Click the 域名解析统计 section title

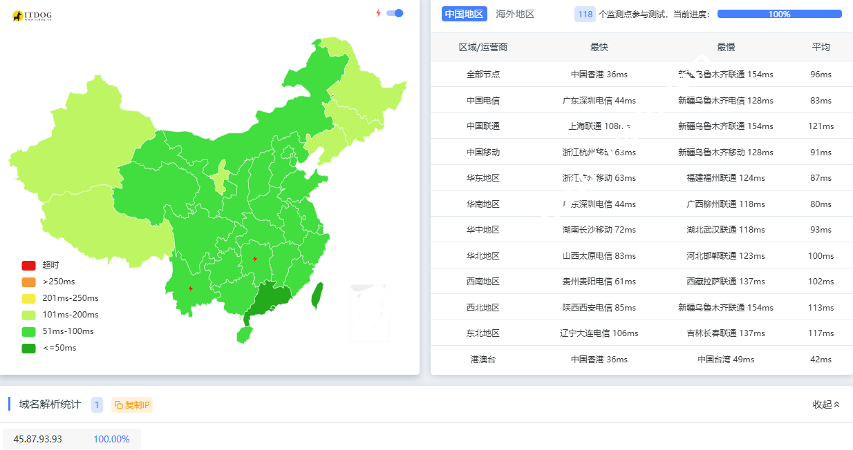(50, 404)
